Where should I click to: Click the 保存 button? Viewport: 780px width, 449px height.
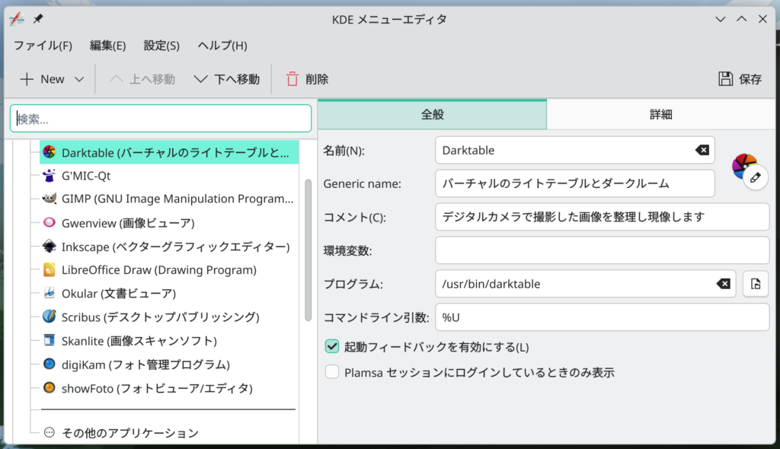pos(740,79)
